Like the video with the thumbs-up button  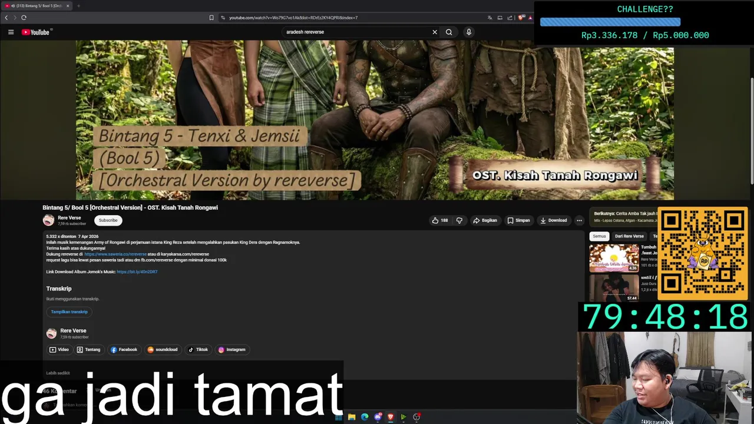(x=440, y=220)
